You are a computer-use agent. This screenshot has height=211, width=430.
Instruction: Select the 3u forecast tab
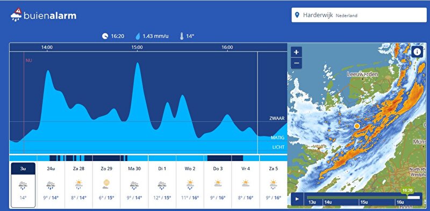[x=23, y=185]
